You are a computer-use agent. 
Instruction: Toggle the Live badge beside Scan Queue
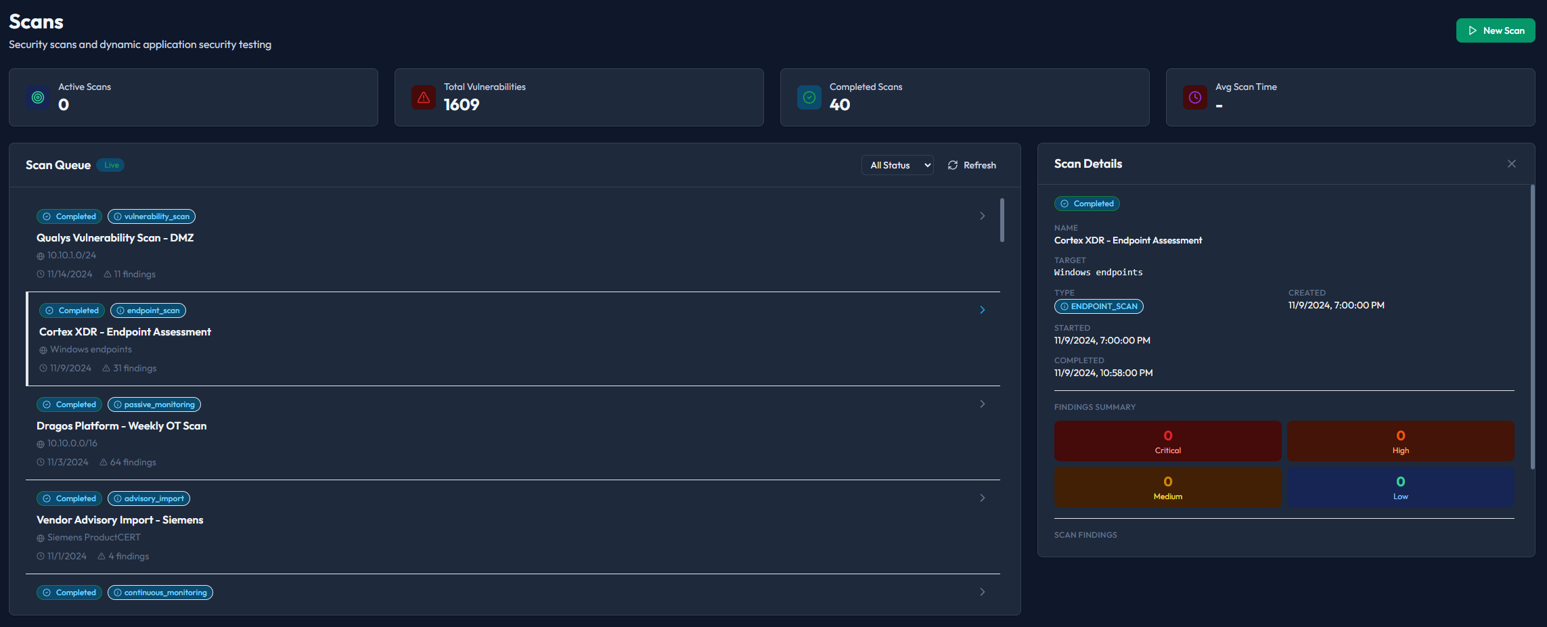coord(111,165)
